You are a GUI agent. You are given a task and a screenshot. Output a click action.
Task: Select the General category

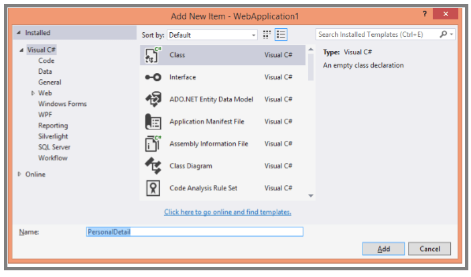(x=50, y=82)
